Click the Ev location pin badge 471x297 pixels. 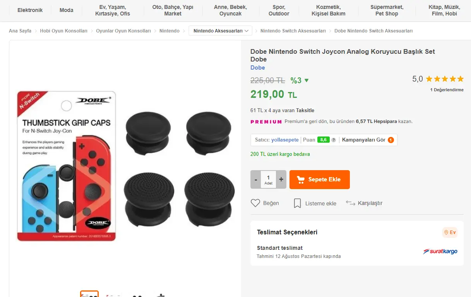tap(450, 232)
